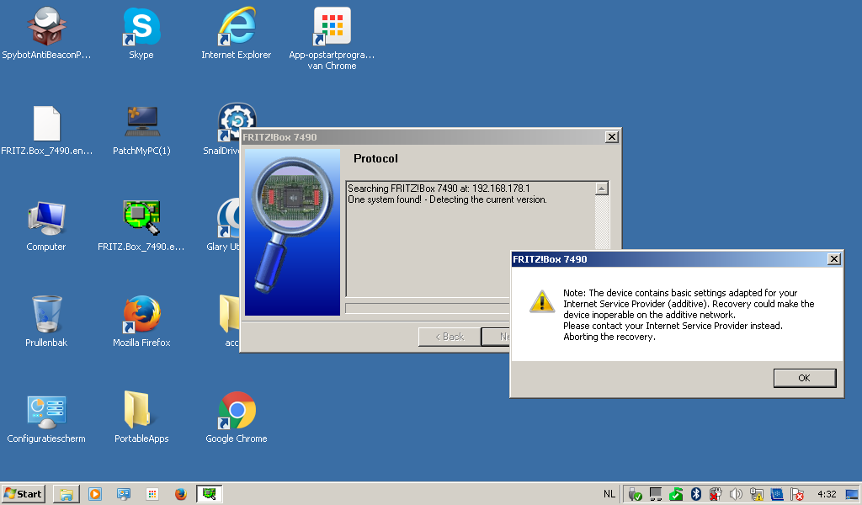This screenshot has width=862, height=505.
Task: Select the FRITZ.Box_7490.en blank file icon
Action: pos(46,130)
